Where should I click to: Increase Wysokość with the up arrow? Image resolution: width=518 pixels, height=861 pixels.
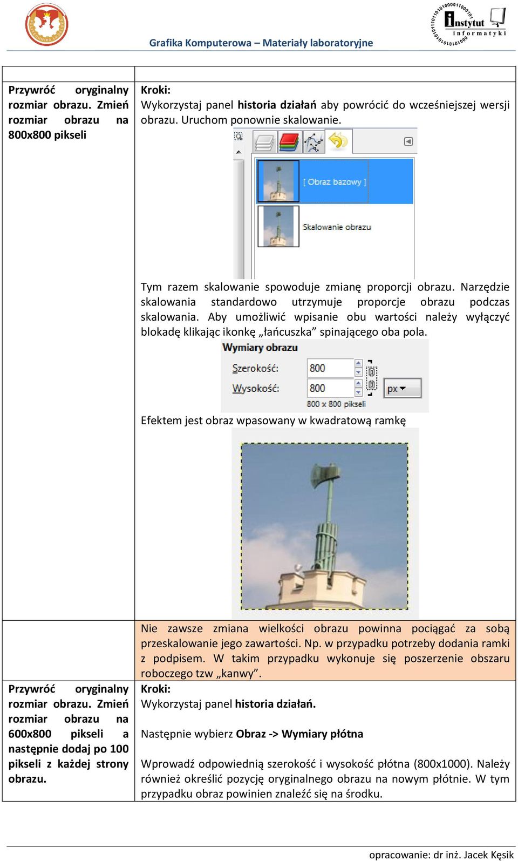[x=358, y=383]
